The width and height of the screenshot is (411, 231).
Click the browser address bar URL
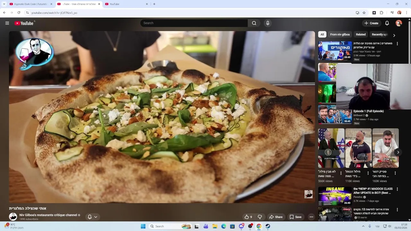[54, 13]
